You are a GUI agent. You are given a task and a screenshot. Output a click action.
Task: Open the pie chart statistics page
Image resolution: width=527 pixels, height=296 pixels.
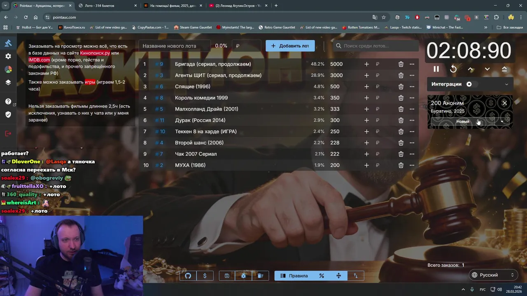(x=8, y=69)
